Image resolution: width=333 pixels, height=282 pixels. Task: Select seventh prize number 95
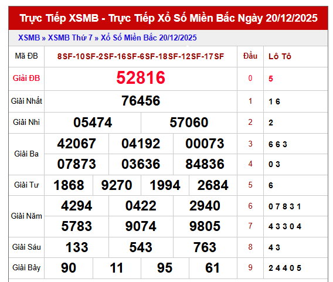pyautogui.click(x=165, y=268)
